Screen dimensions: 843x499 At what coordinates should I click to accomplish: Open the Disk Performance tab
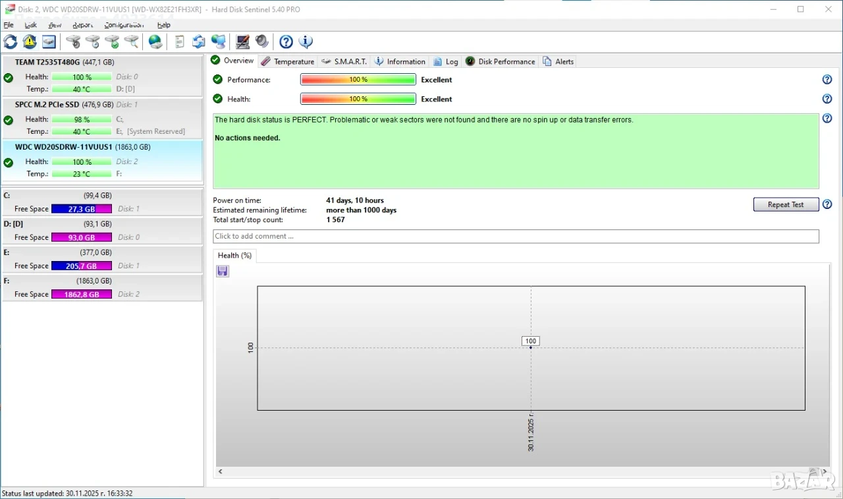click(x=500, y=61)
